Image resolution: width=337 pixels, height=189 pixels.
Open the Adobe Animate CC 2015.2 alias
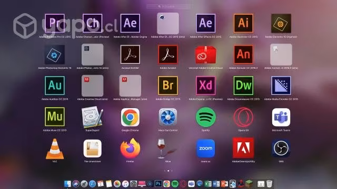click(281, 55)
